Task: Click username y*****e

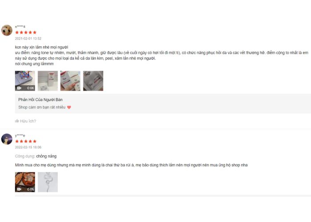Action: [x=20, y=135]
